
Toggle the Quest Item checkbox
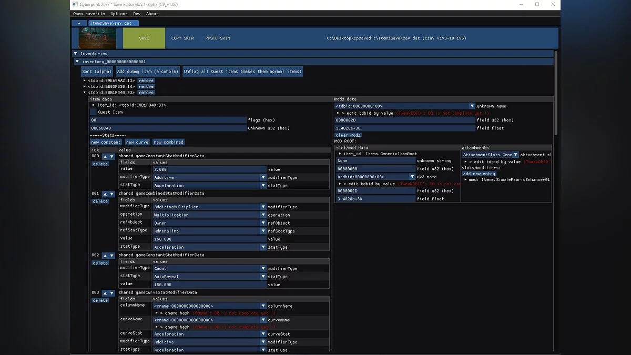pos(93,112)
